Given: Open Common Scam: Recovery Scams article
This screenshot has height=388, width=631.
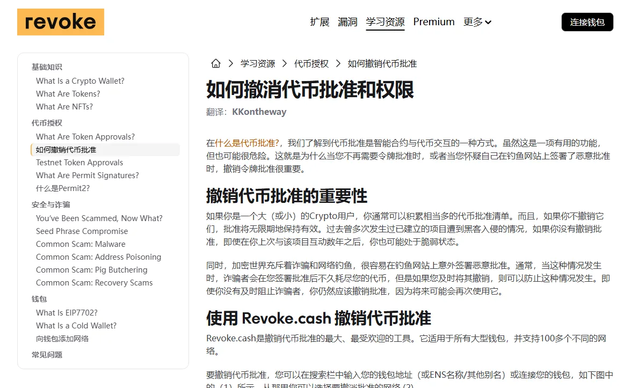Looking at the screenshot, I should [x=94, y=283].
